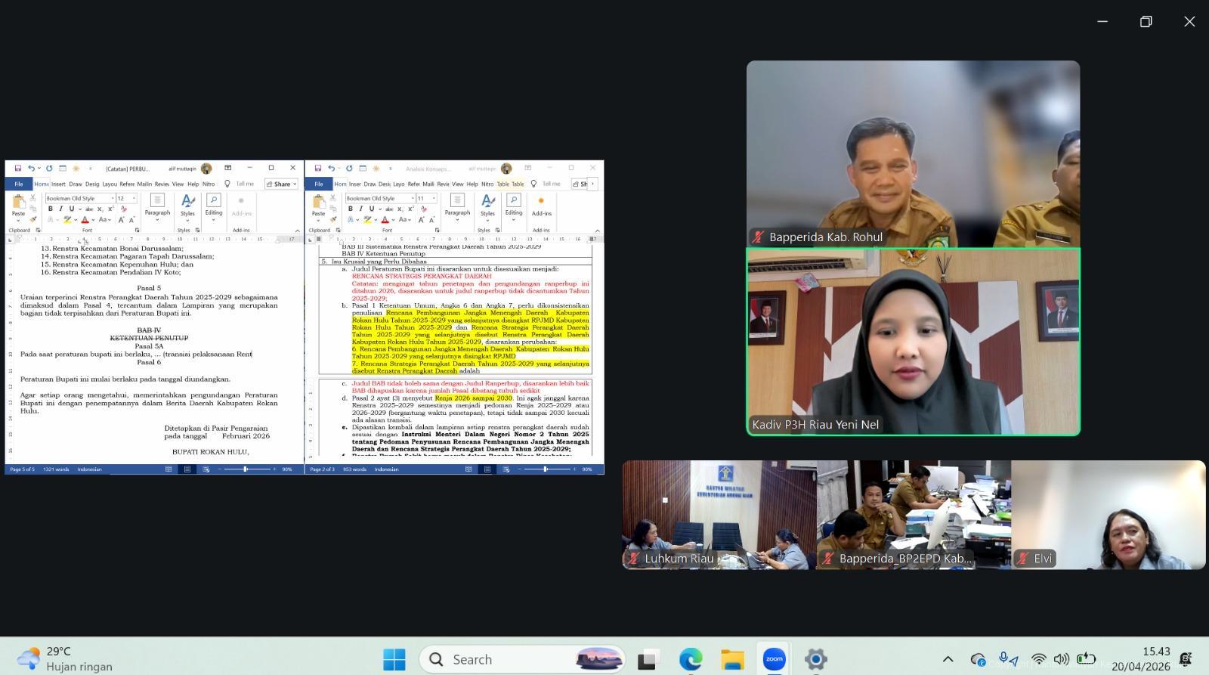This screenshot has width=1209, height=675.
Task: Adjust zoom slider in left Word status bar
Action: click(x=245, y=469)
